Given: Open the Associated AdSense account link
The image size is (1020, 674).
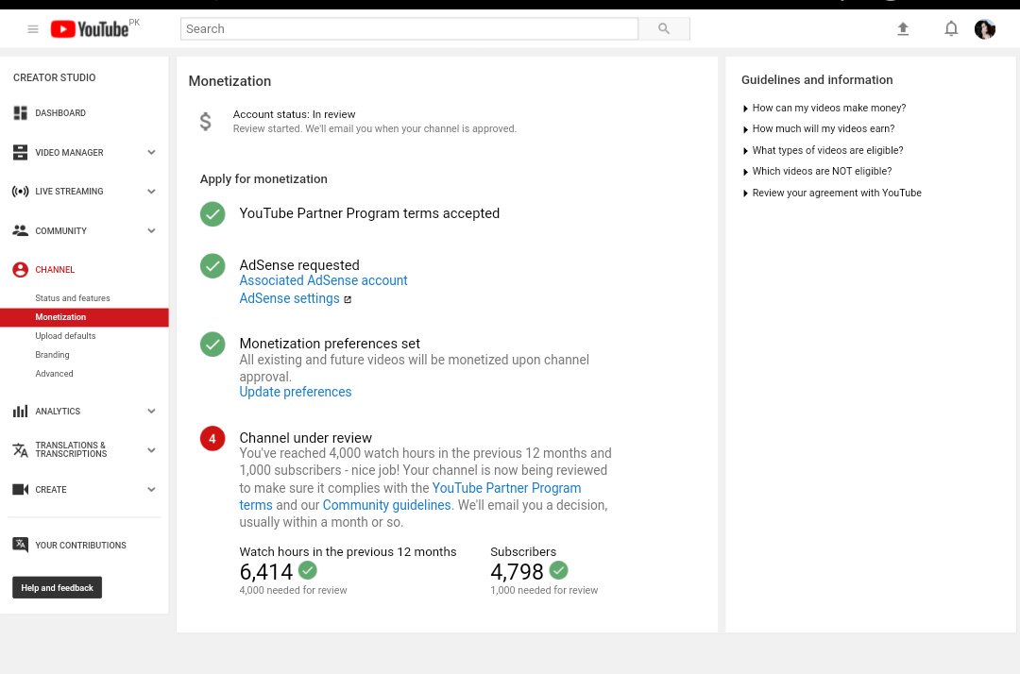Looking at the screenshot, I should click(x=323, y=280).
